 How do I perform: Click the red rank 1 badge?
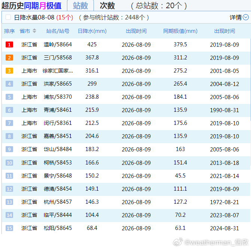coord(9,44)
